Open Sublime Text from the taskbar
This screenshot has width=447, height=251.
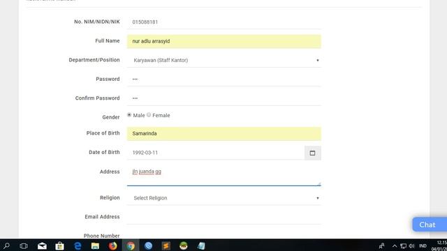coord(166,245)
